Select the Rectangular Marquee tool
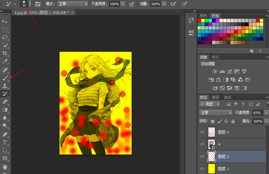Screen dimensions: 269x174 point(5,30)
